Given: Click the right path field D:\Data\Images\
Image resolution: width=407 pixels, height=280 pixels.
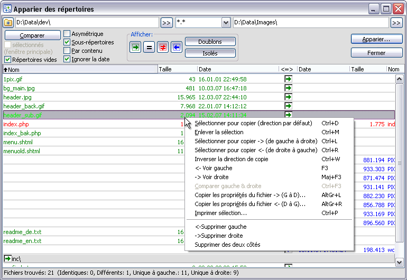Looking at the screenshot, I should coord(311,23).
